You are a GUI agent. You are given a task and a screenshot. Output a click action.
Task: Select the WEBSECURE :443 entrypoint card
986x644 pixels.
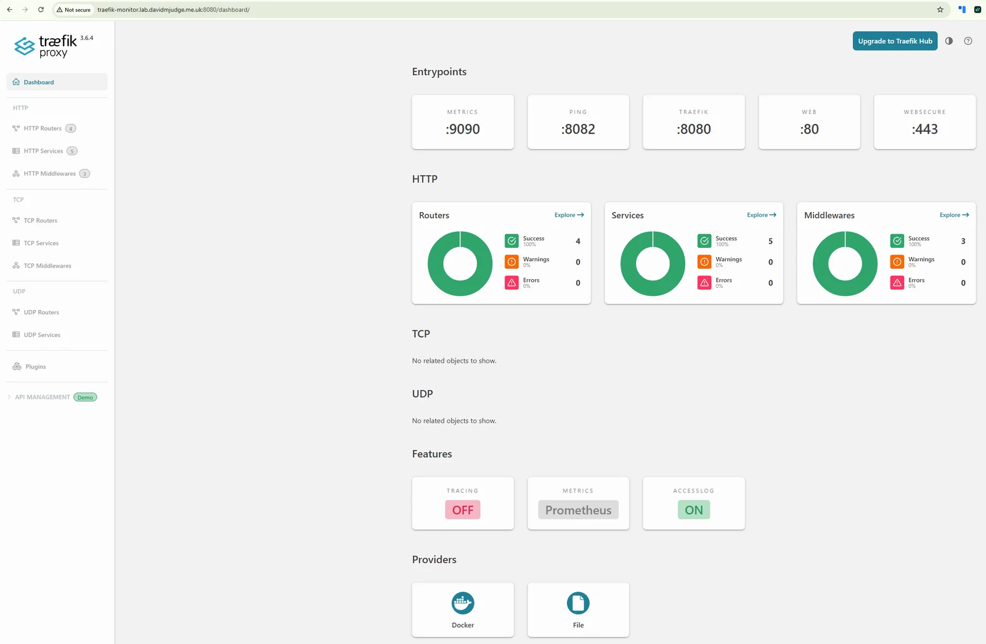pyautogui.click(x=925, y=122)
